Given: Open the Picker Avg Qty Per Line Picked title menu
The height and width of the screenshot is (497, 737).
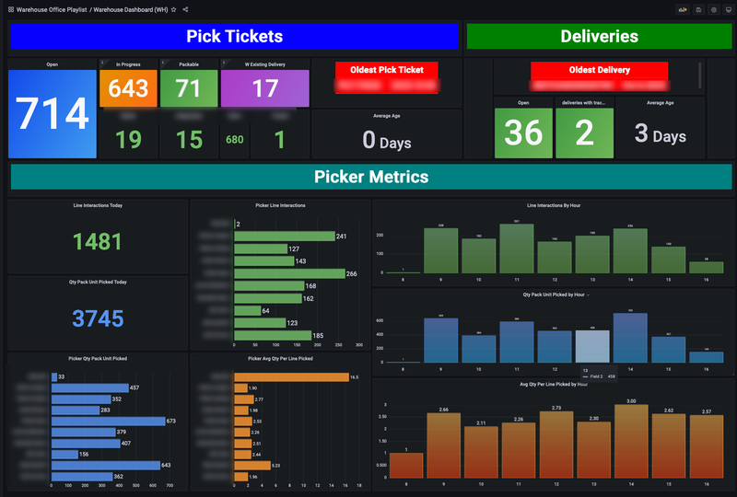Looking at the screenshot, I should pos(281,358).
